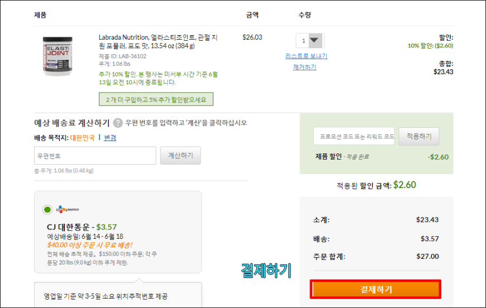Click the 제품 ID: LAB-36102 text
Image resolution: width=486 pixels, height=308 pixels.
[122, 56]
